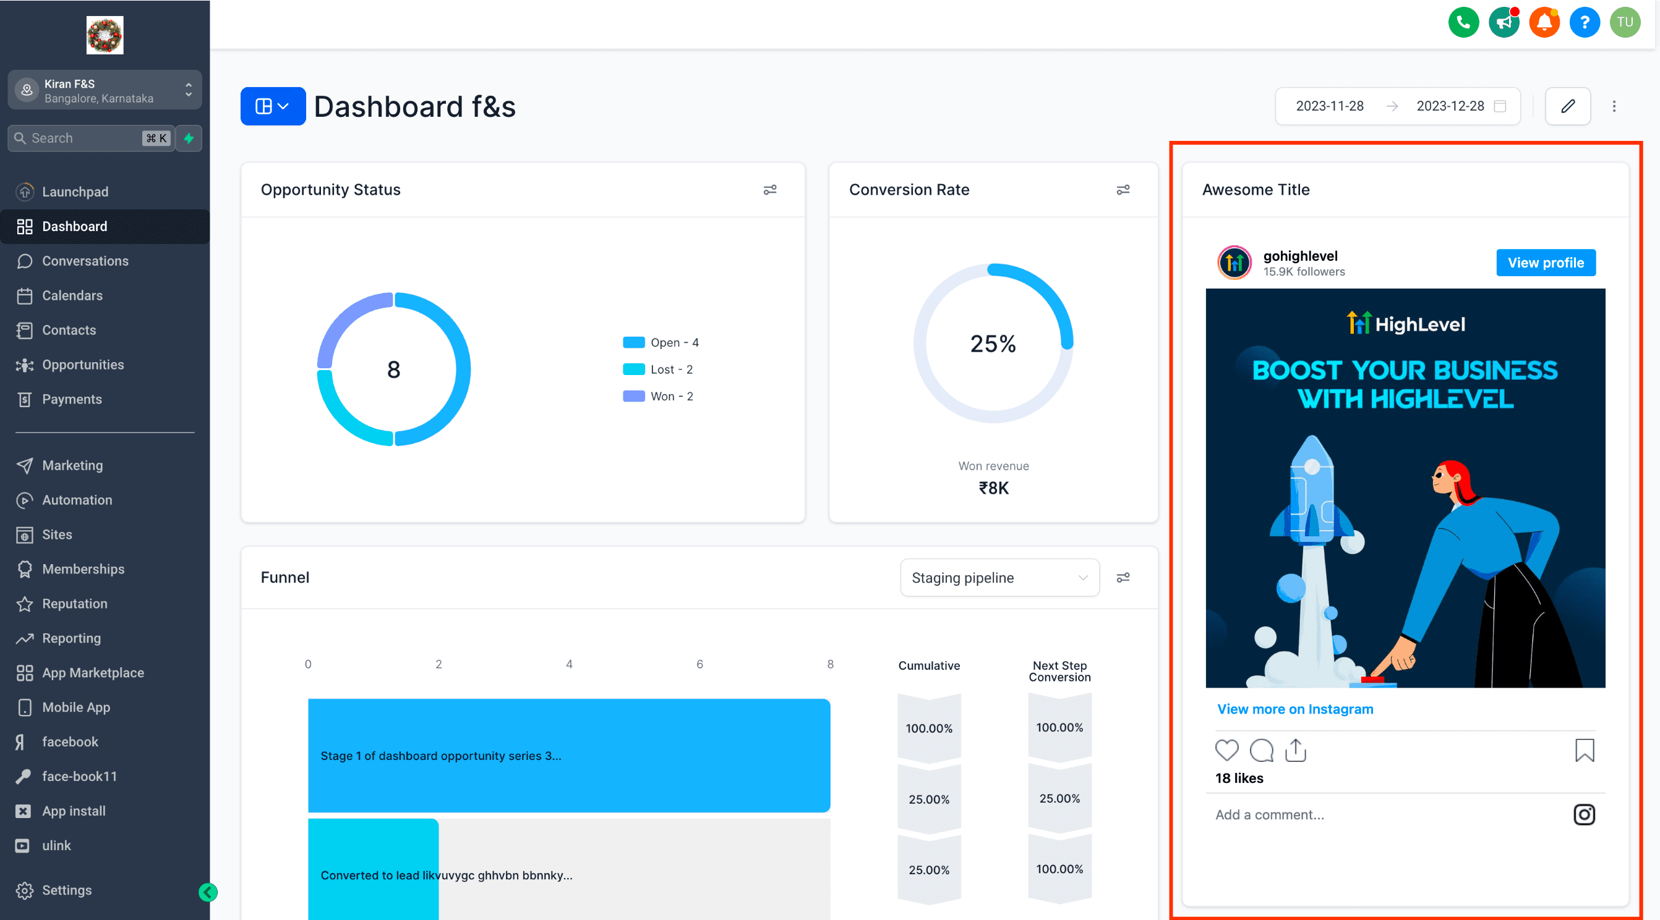Open Opportunity Status widget filter settings
The width and height of the screenshot is (1660, 920).
pyautogui.click(x=770, y=190)
